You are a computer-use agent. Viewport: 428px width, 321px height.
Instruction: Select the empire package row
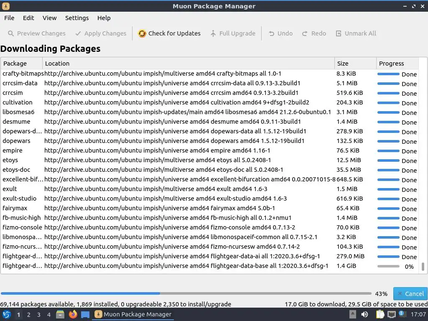(x=209, y=150)
